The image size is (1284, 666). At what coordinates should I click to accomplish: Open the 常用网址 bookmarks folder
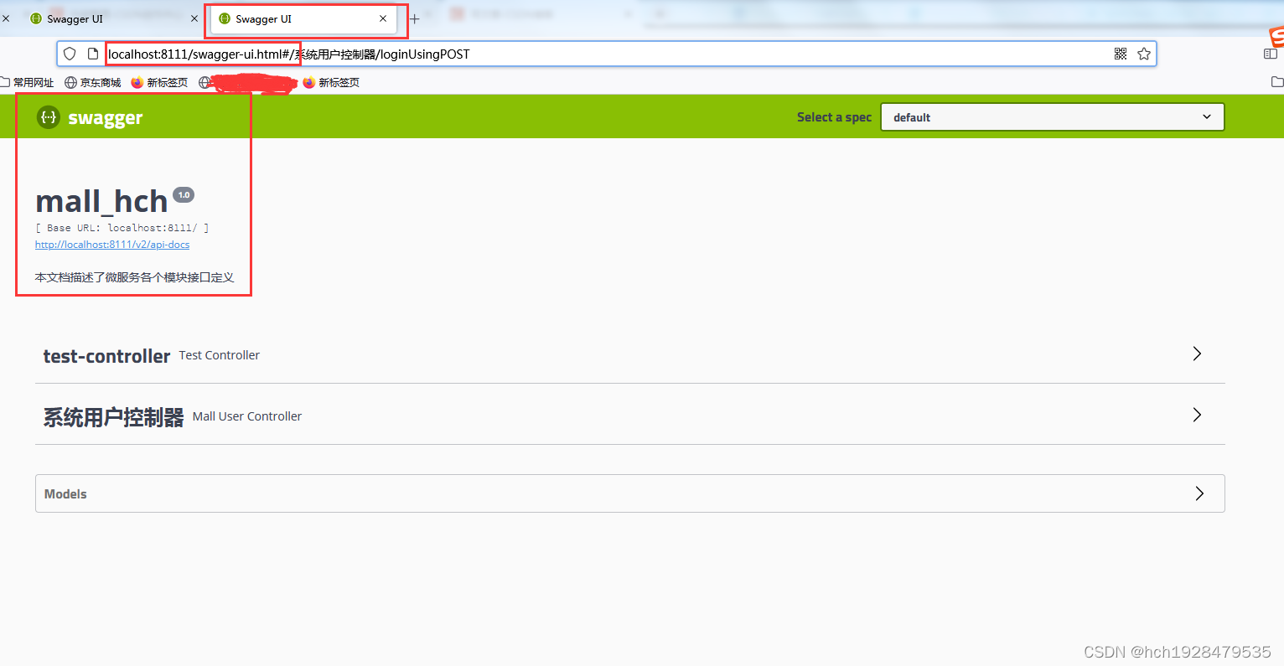(27, 82)
